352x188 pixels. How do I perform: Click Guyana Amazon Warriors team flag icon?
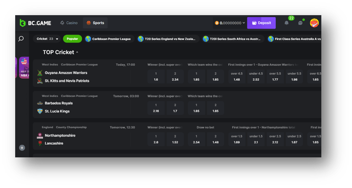point(40,73)
